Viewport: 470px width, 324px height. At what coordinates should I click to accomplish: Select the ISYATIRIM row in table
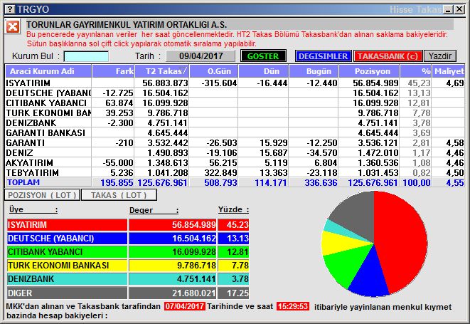coord(235,83)
